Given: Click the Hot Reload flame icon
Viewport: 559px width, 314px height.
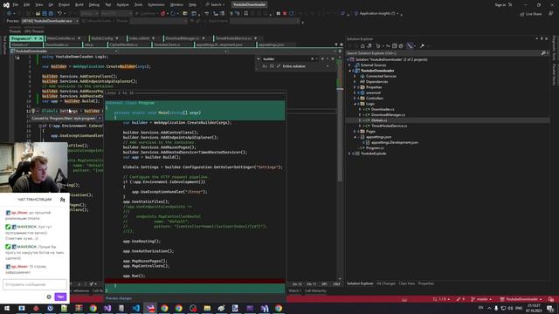Looking at the screenshot, I should pyautogui.click(x=163, y=14).
